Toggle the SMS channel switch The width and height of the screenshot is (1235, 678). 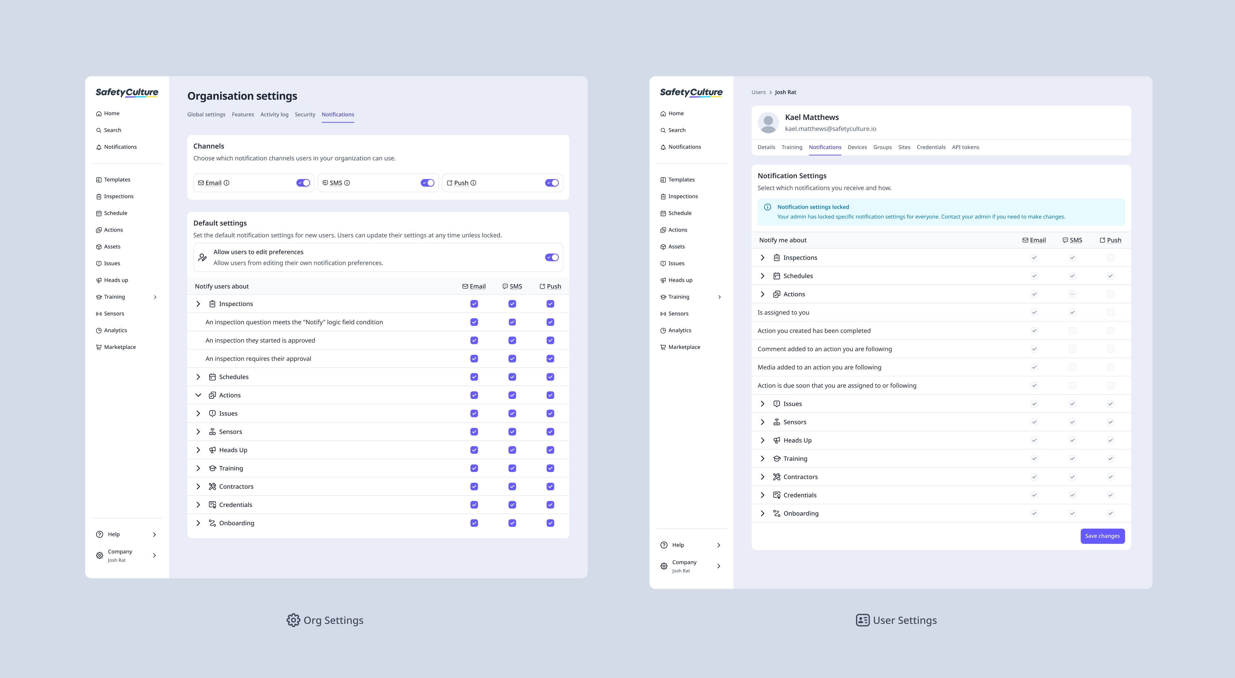428,183
